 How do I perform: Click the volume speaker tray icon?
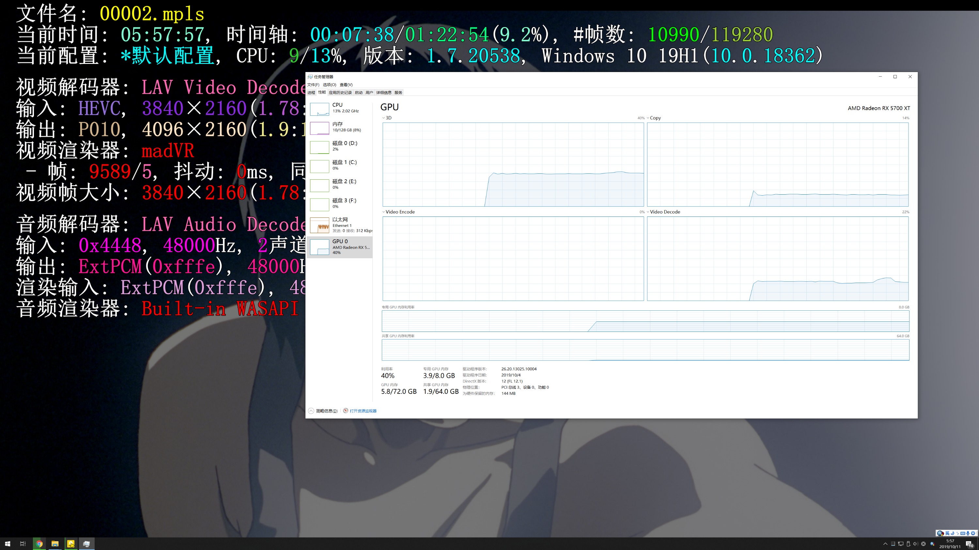[916, 543]
